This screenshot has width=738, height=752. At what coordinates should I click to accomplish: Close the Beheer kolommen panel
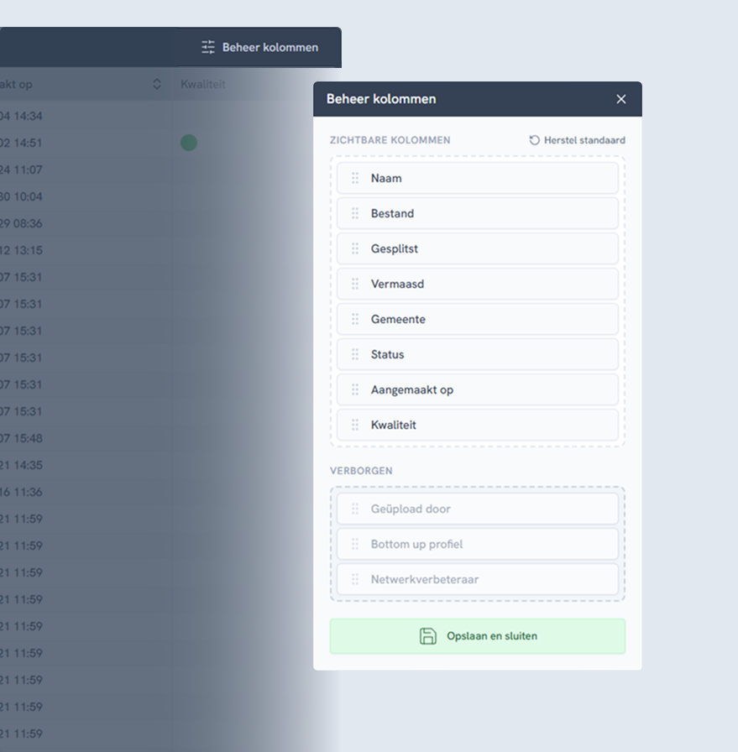(x=621, y=99)
